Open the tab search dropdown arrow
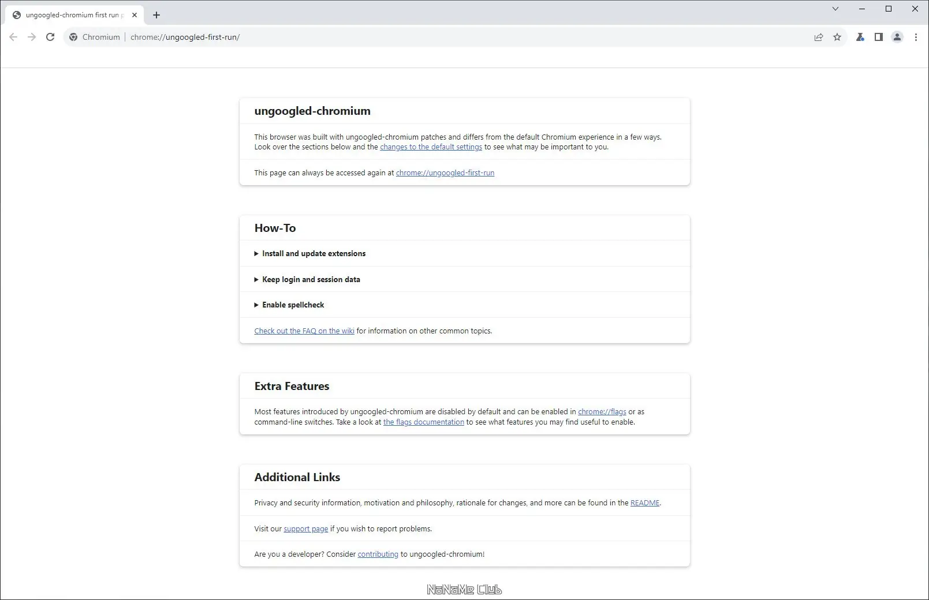 pyautogui.click(x=835, y=9)
